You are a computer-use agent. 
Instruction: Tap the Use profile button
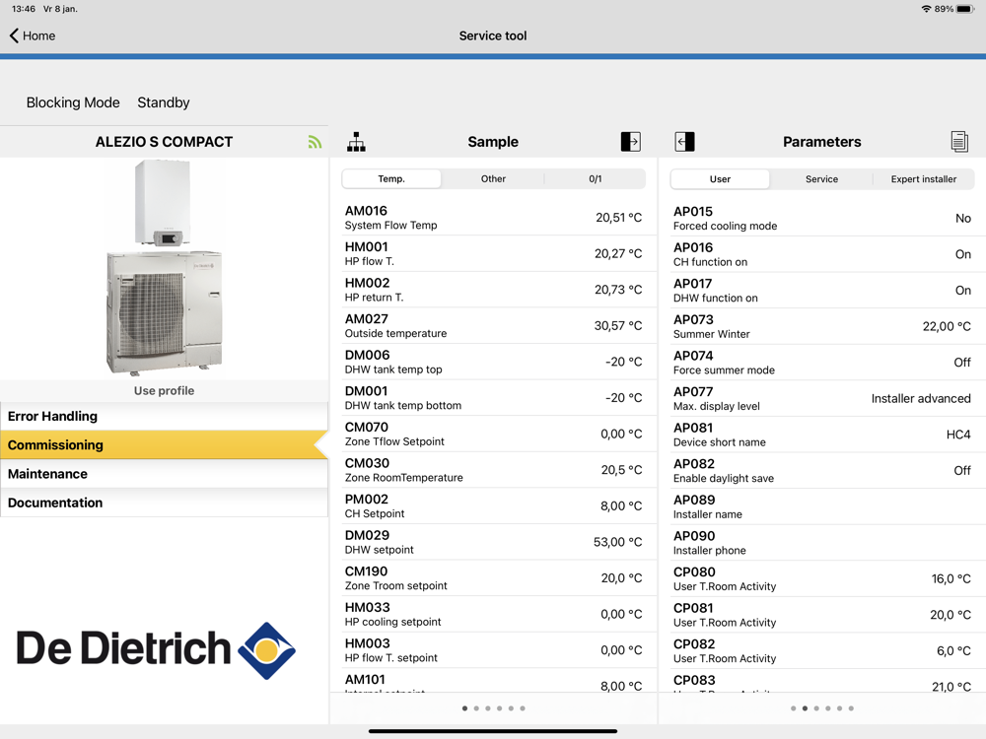164,391
